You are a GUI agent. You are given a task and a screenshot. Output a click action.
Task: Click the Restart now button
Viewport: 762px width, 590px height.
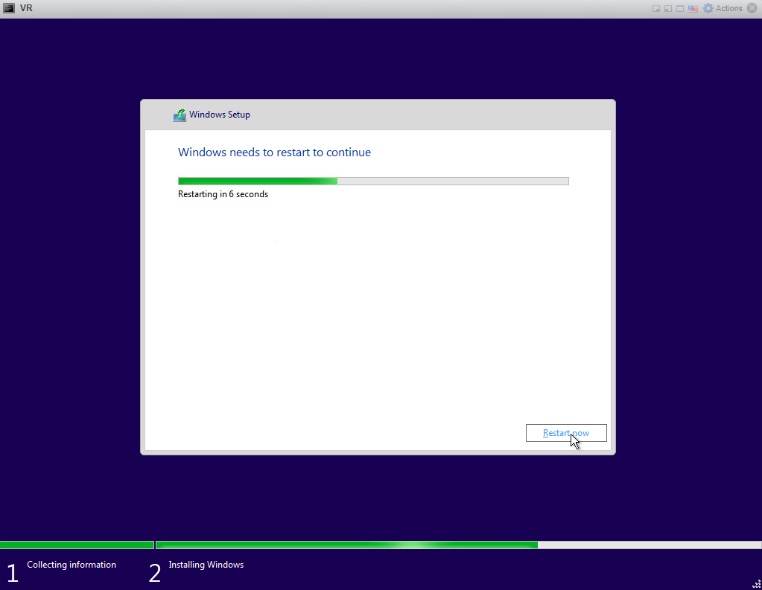[x=566, y=433]
